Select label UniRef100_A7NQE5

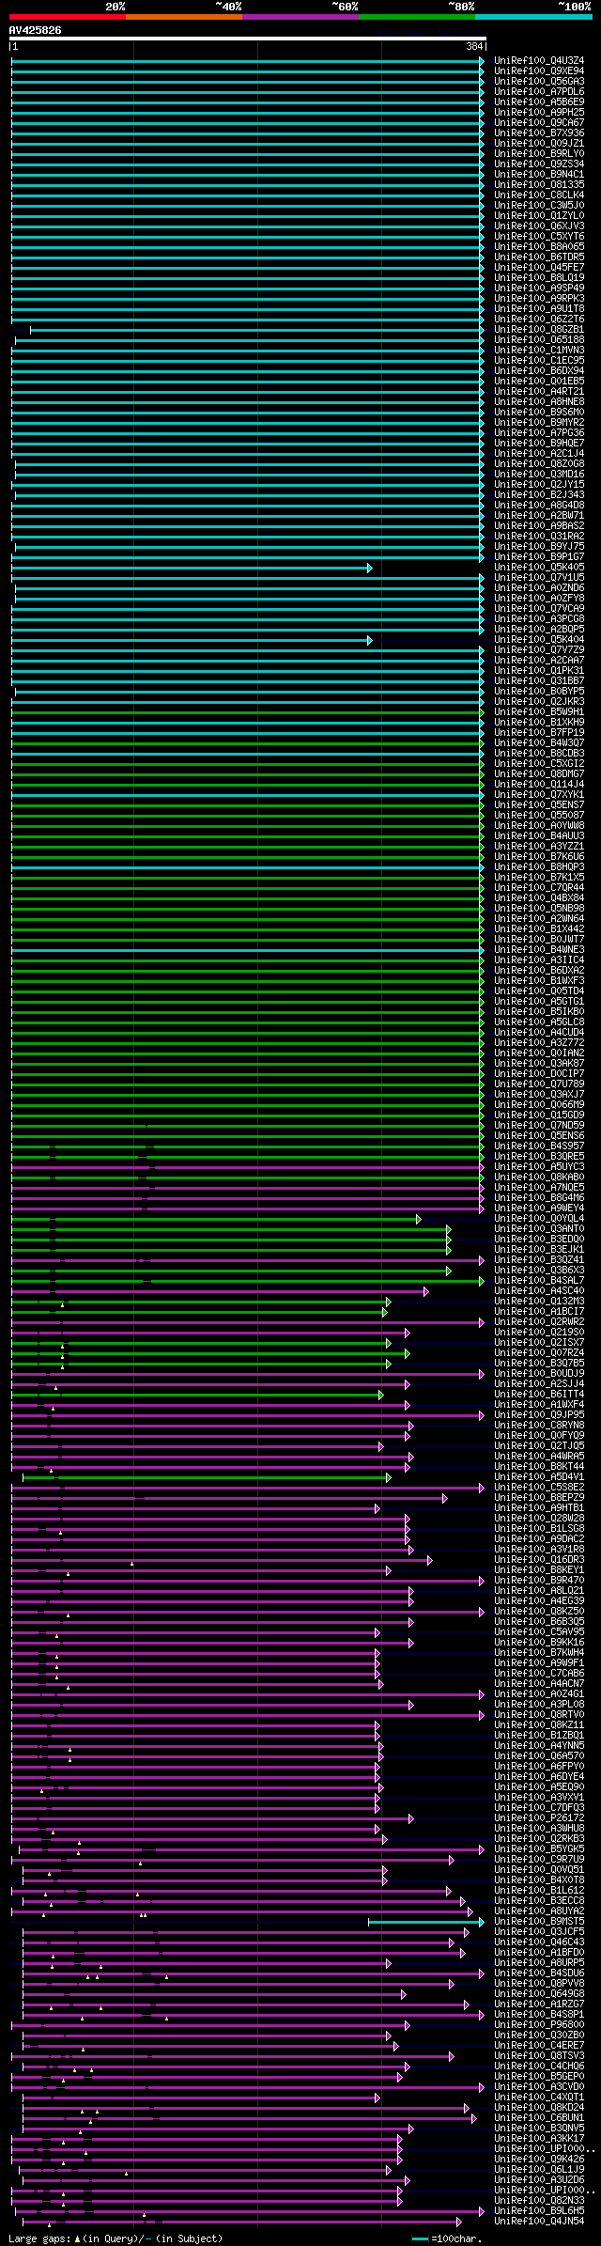(x=539, y=1187)
